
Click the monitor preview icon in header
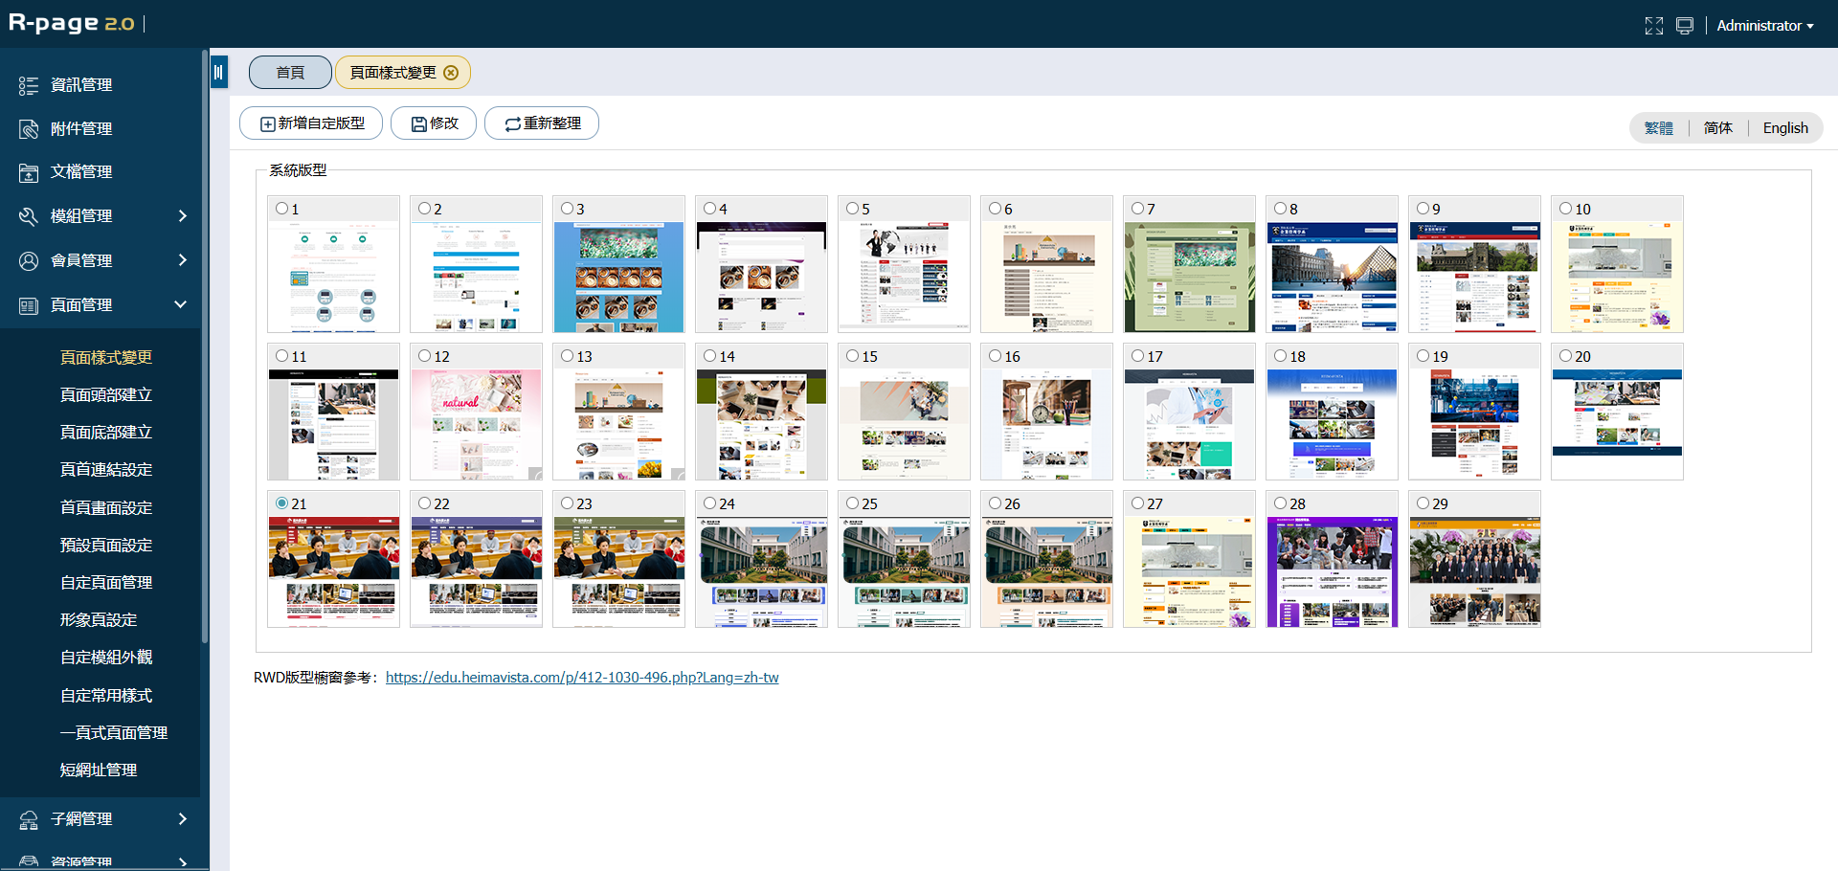[x=1685, y=26]
